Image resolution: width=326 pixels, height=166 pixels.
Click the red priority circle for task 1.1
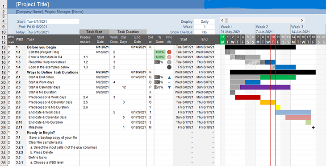click(169, 52)
